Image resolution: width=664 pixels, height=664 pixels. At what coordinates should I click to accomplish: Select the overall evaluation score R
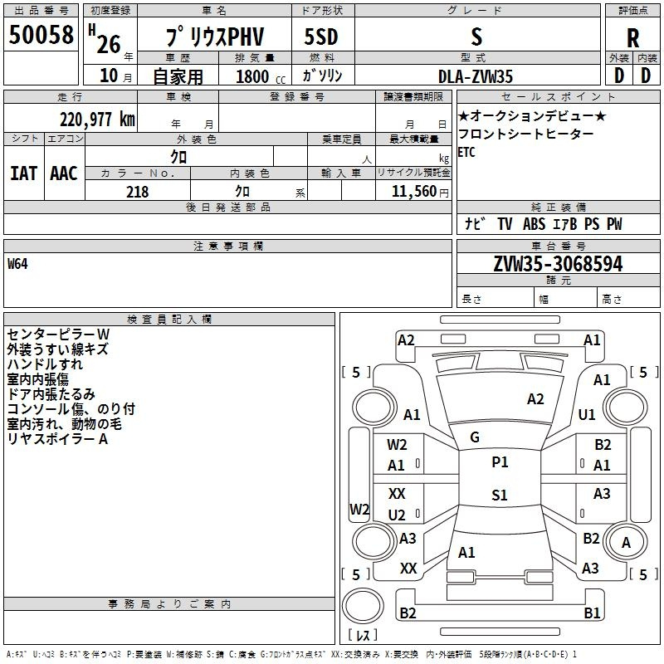pyautogui.click(x=632, y=38)
